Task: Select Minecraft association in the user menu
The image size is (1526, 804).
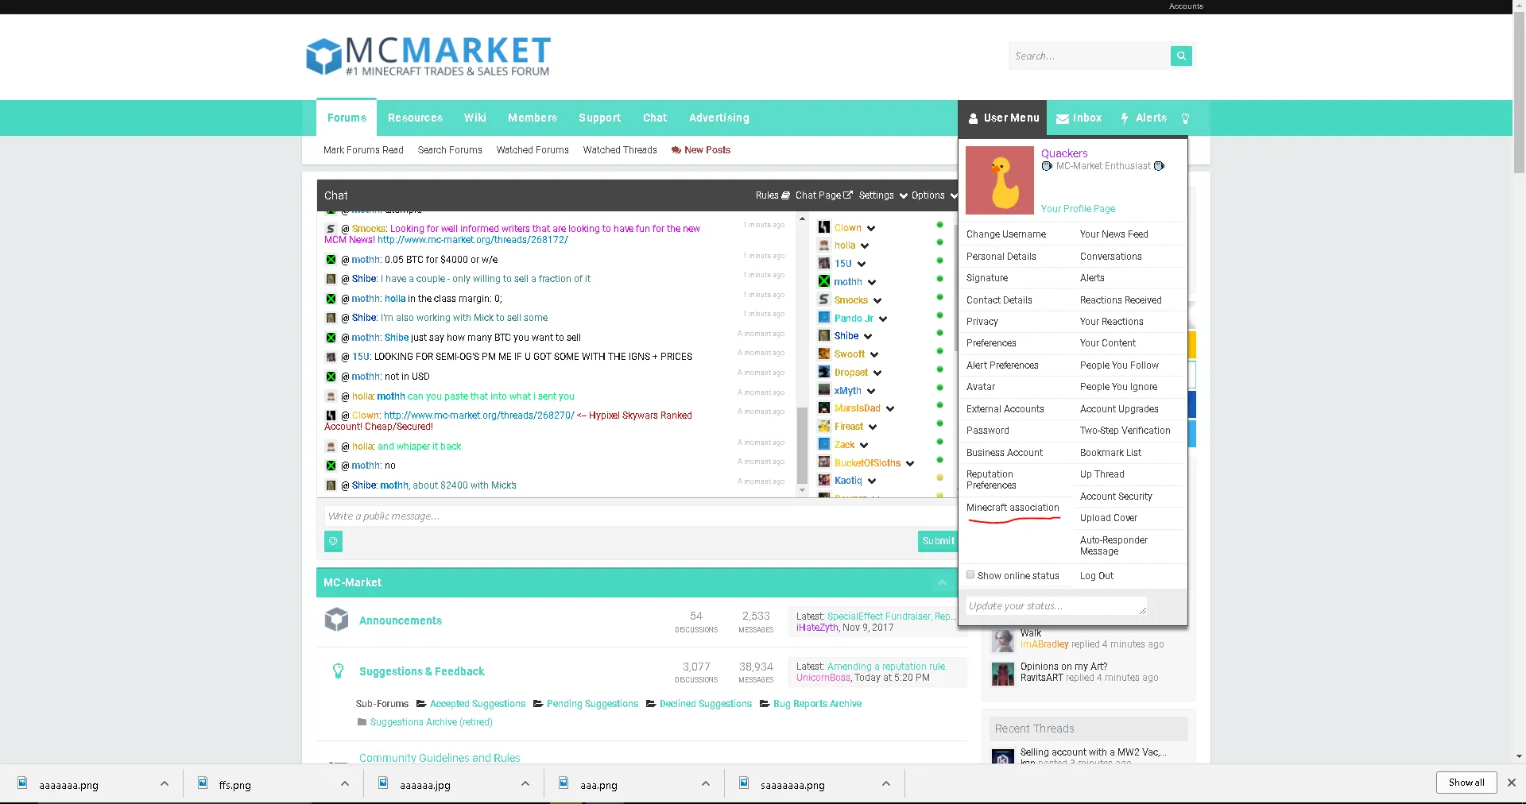Action: pyautogui.click(x=1013, y=508)
